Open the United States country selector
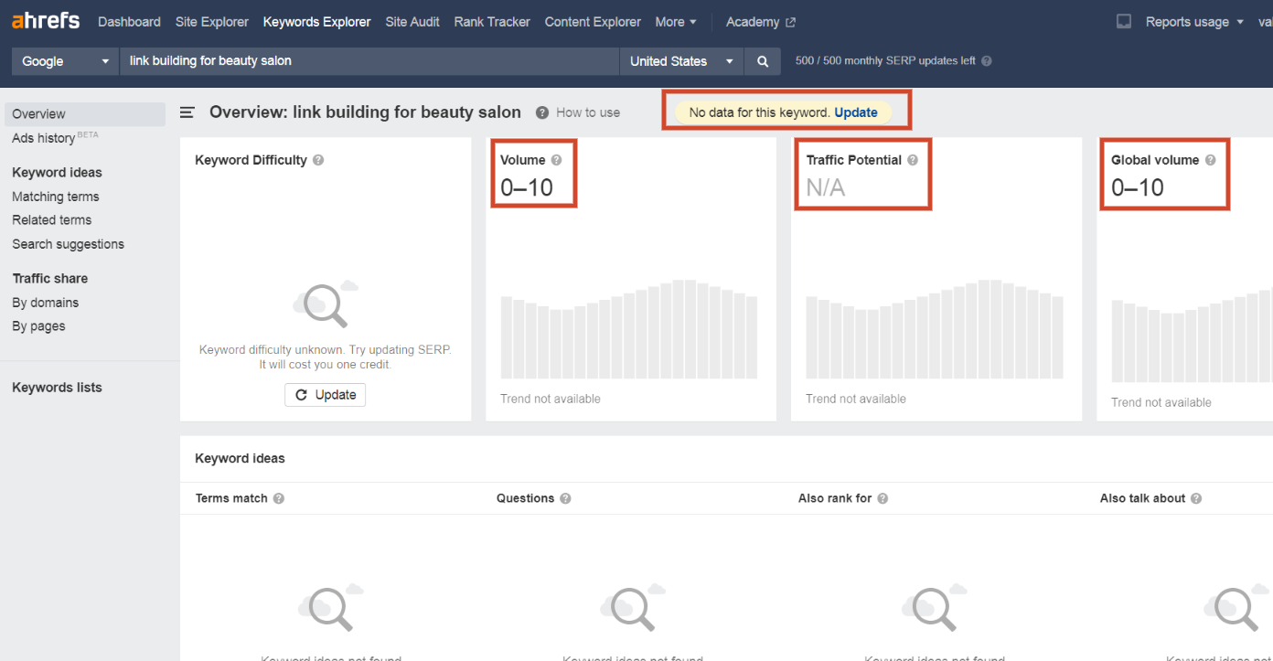This screenshot has height=661, width=1273. pyautogui.click(x=680, y=60)
